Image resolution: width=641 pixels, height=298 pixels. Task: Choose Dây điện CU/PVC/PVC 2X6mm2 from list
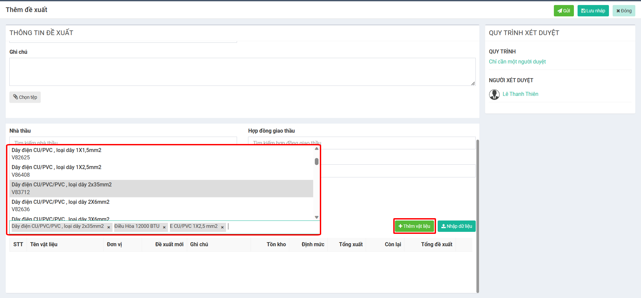click(60, 205)
